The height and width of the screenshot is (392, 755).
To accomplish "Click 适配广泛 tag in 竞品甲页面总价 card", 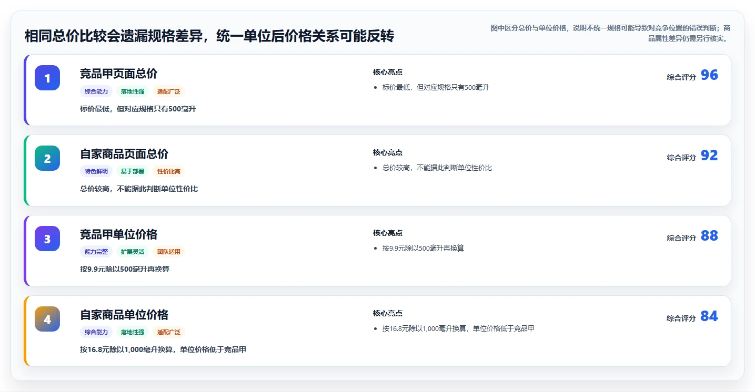I will pyautogui.click(x=169, y=91).
